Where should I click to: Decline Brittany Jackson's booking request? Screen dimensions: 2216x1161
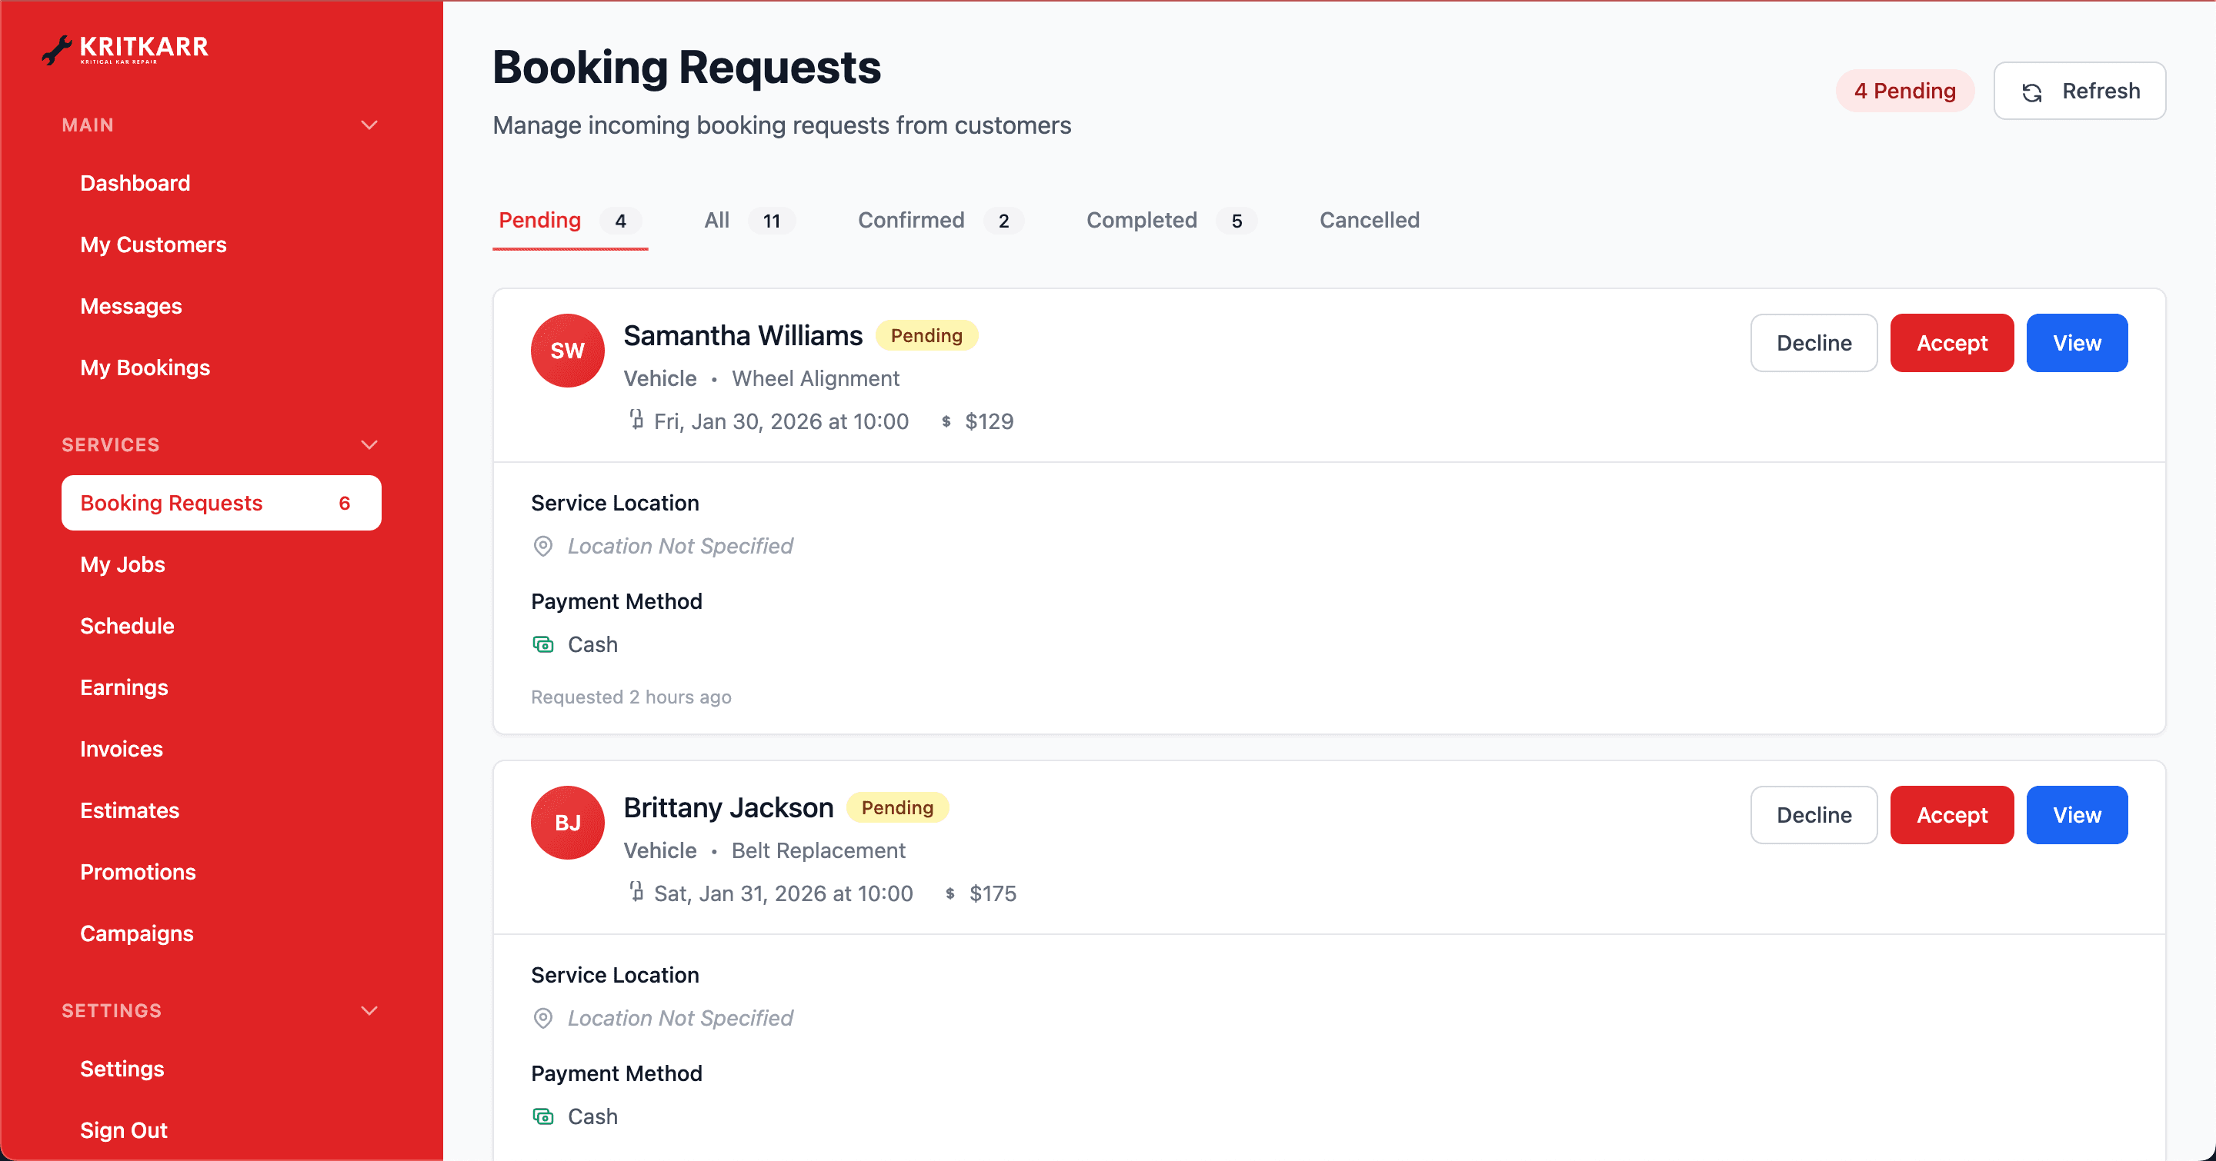coord(1814,815)
